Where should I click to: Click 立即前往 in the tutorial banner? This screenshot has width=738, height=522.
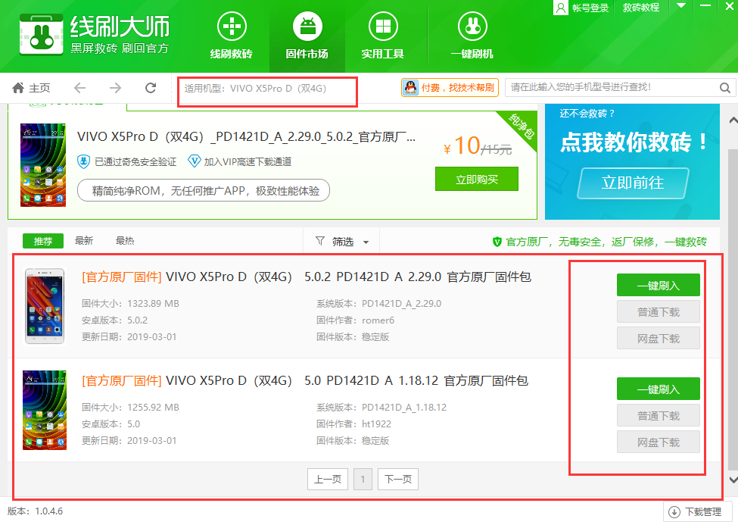[x=633, y=183]
